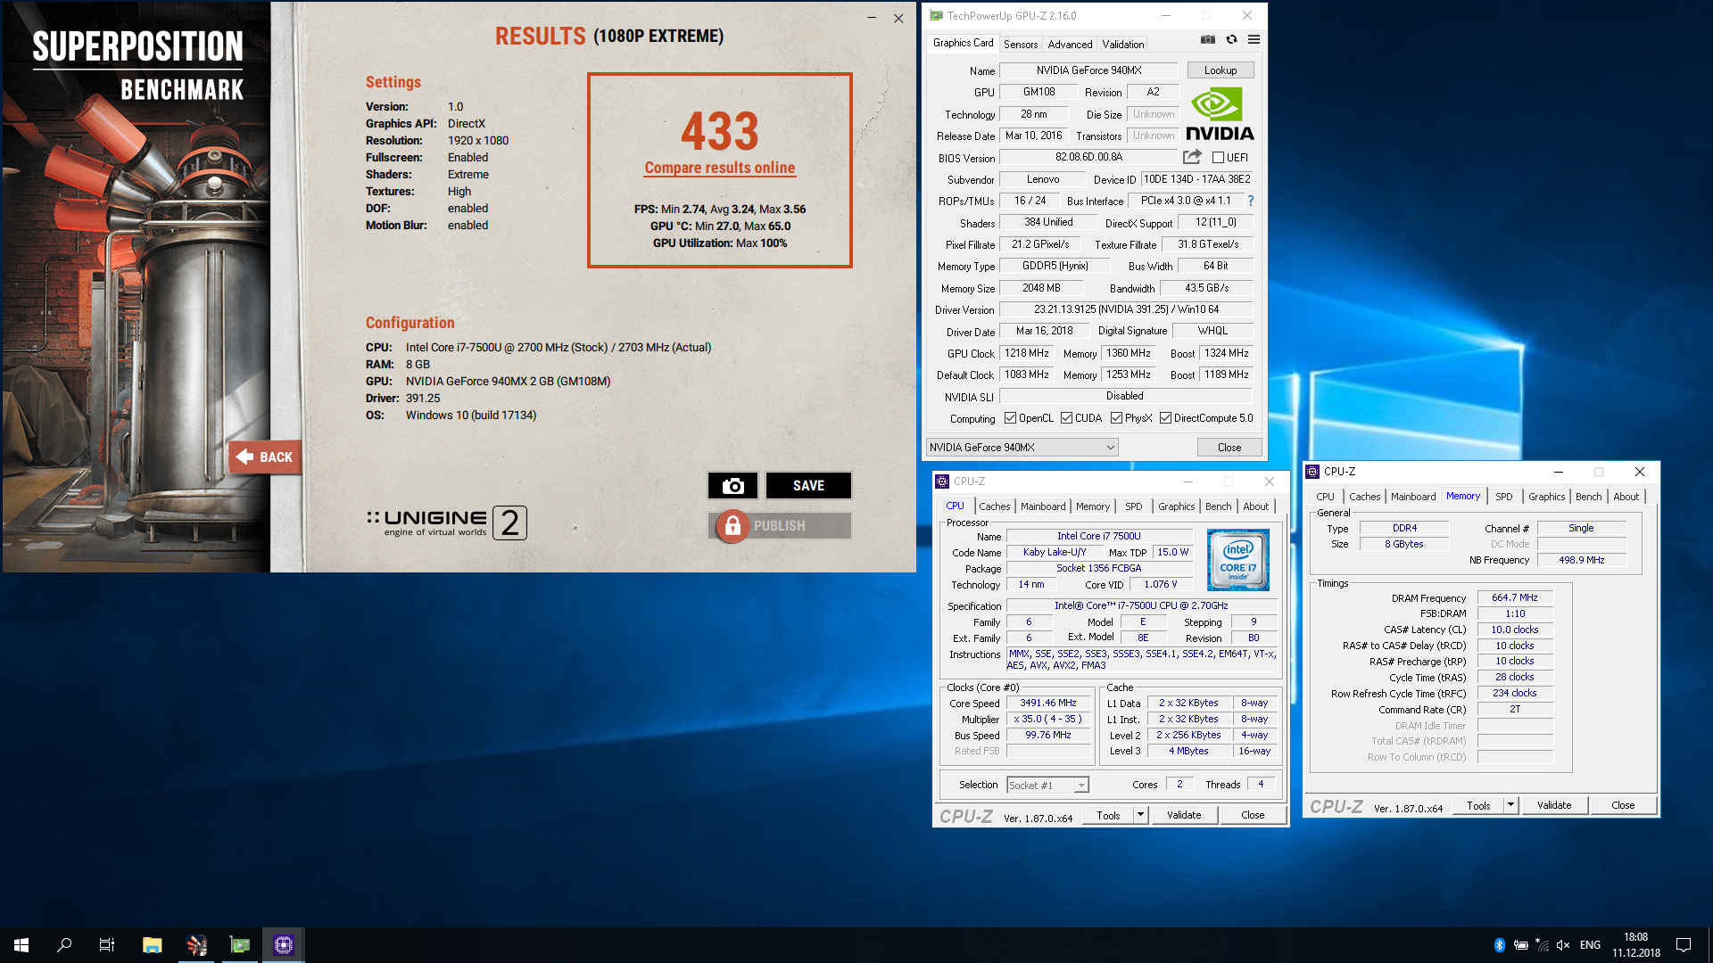Click the BACK button in Superposition
Screen dimensions: 1713x963
tap(265, 457)
